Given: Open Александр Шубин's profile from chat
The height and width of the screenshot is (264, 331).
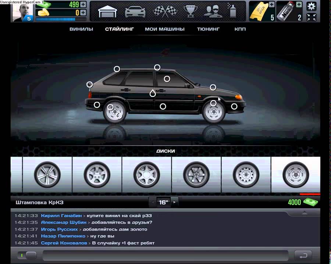Looking at the screenshot, I should [x=64, y=222].
